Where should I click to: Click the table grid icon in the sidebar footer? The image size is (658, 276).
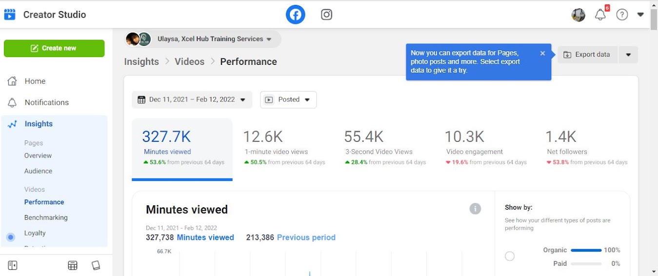tap(73, 265)
